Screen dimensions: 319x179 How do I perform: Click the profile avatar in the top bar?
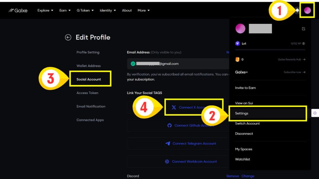[307, 10]
